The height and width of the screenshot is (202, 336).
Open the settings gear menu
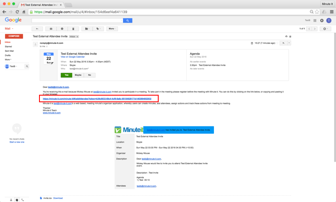(x=326, y=29)
